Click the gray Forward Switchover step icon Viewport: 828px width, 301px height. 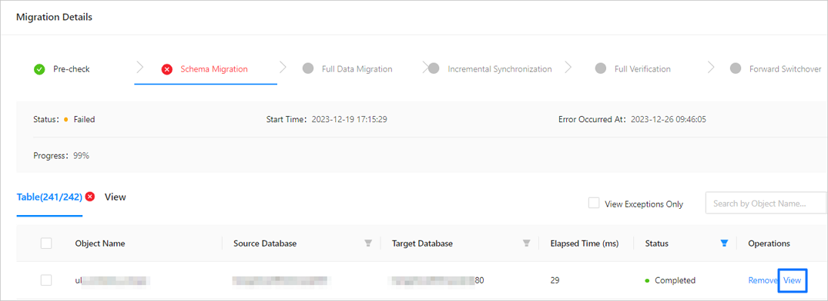(x=735, y=69)
